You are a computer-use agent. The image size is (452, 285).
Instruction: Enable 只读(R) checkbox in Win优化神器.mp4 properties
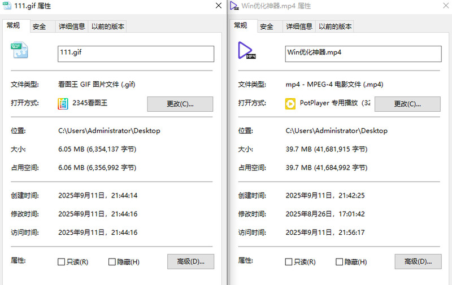289,262
